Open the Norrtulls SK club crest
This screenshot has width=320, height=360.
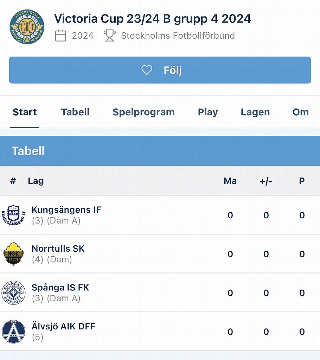(x=13, y=254)
